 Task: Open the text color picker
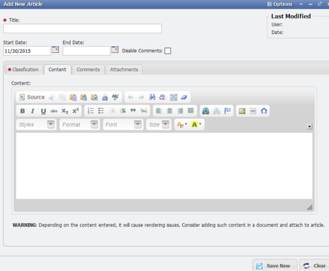181,125
